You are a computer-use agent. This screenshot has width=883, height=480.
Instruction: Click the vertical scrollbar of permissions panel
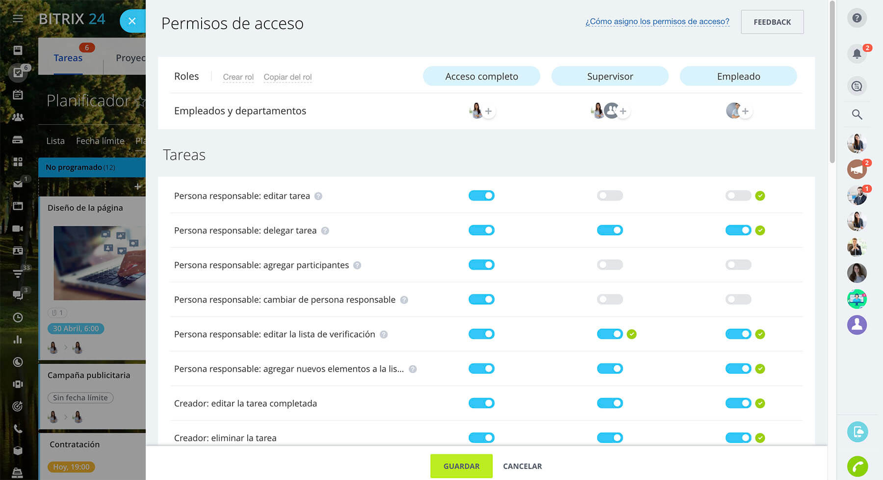tap(831, 83)
